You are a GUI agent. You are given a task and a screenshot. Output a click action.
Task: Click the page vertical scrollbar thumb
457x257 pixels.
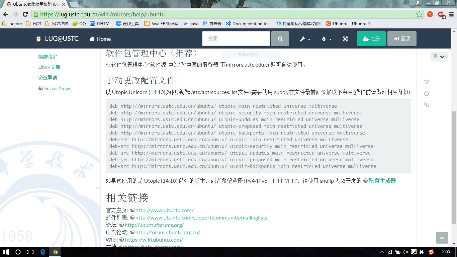[x=454, y=167]
